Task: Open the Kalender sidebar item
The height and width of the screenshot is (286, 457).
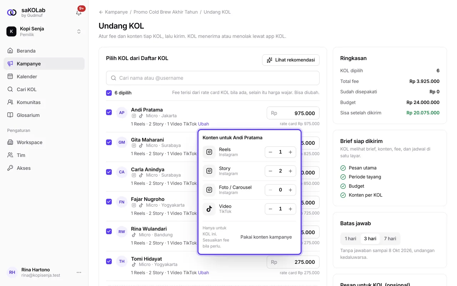Action: click(x=44, y=77)
